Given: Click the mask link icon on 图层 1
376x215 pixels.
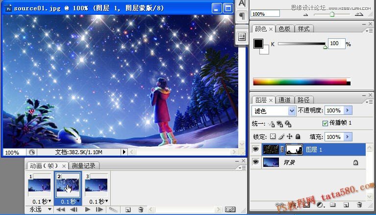Looking at the screenshot, I should (x=282, y=149).
